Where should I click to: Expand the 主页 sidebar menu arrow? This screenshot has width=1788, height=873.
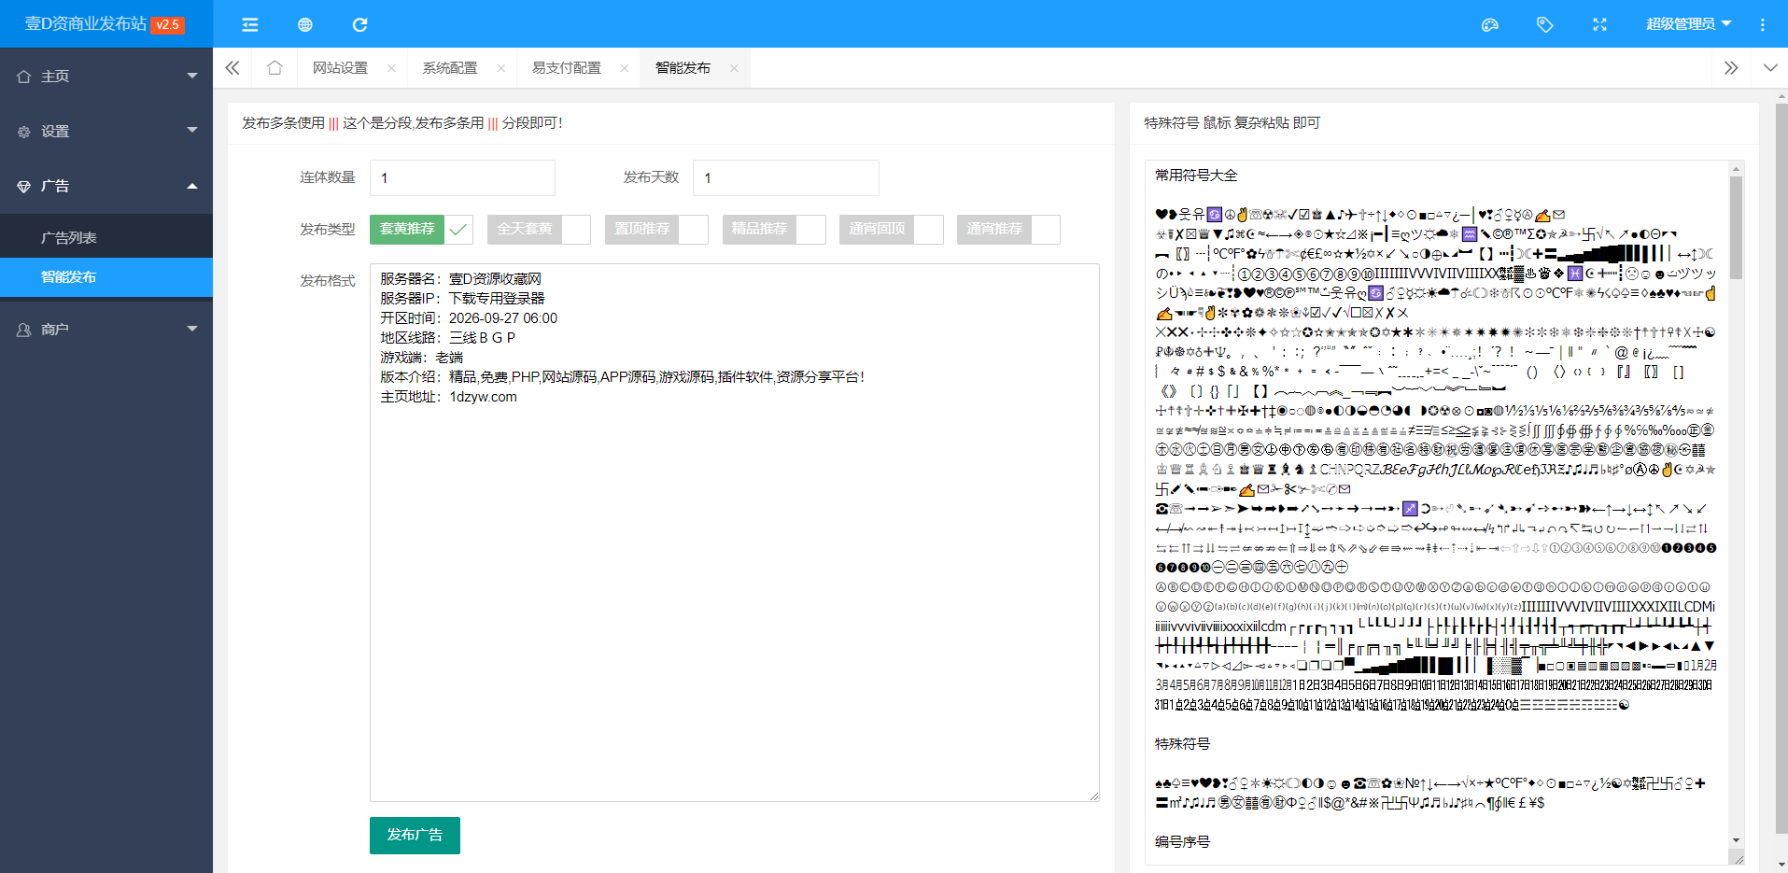click(192, 76)
